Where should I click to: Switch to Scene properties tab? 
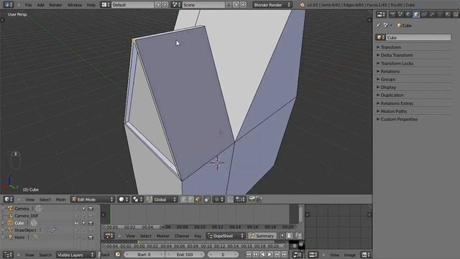[400, 14]
